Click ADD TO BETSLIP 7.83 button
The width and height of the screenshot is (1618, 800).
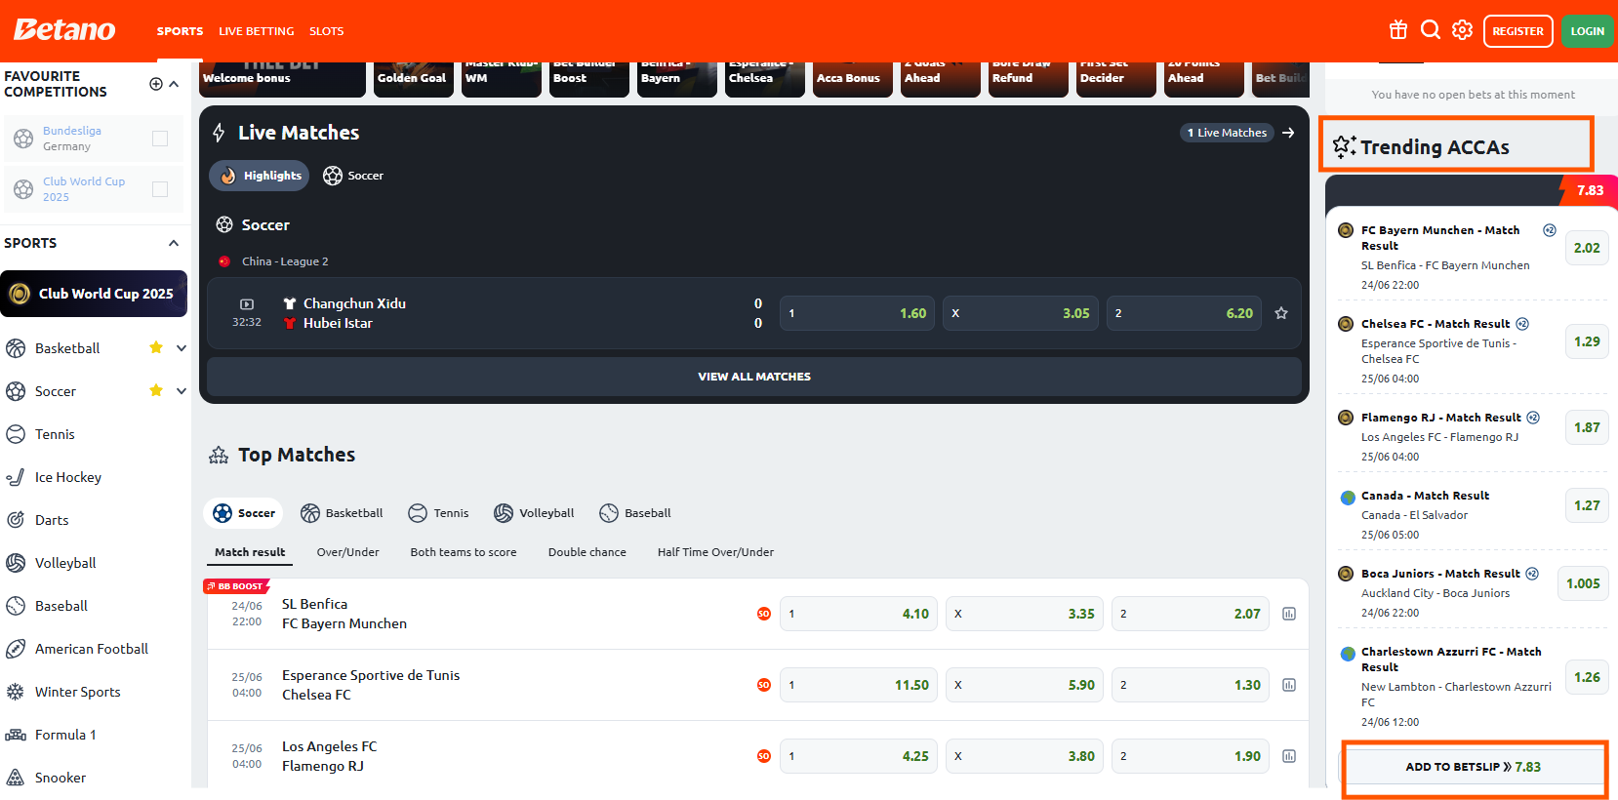pyautogui.click(x=1474, y=767)
